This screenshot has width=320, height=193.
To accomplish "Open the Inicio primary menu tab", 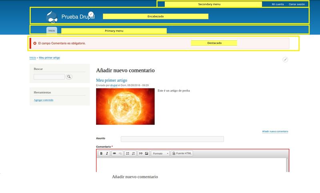I will point(52,30).
